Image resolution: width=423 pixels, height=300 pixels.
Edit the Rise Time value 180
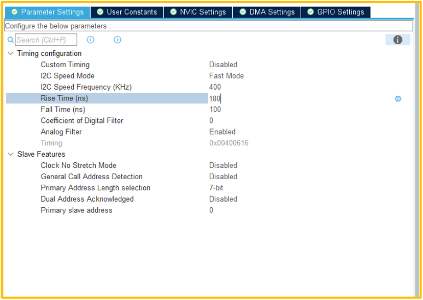pos(215,98)
